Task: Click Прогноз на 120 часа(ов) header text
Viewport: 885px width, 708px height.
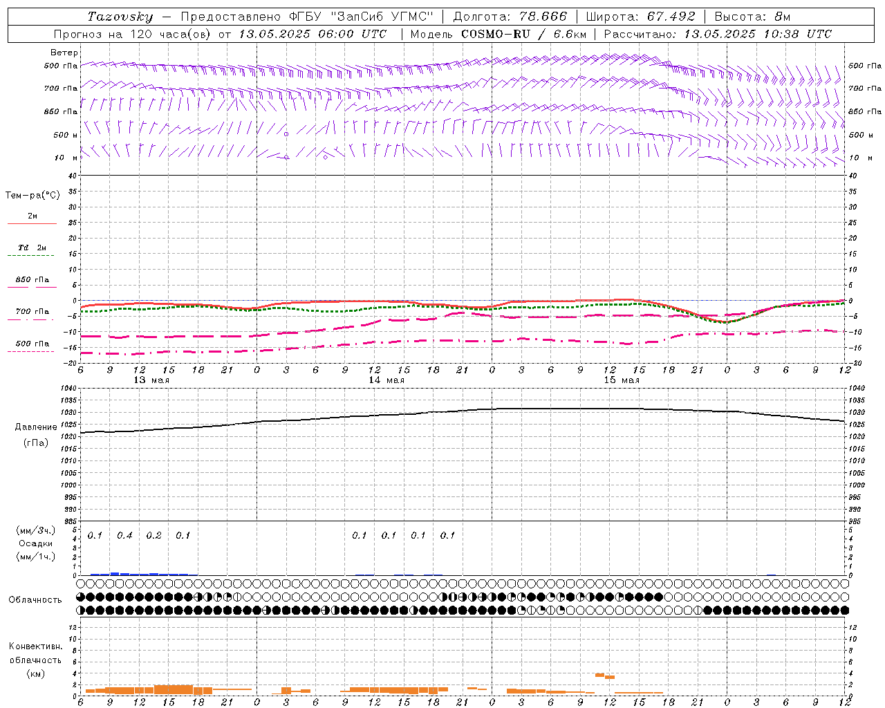Action: pos(133,34)
